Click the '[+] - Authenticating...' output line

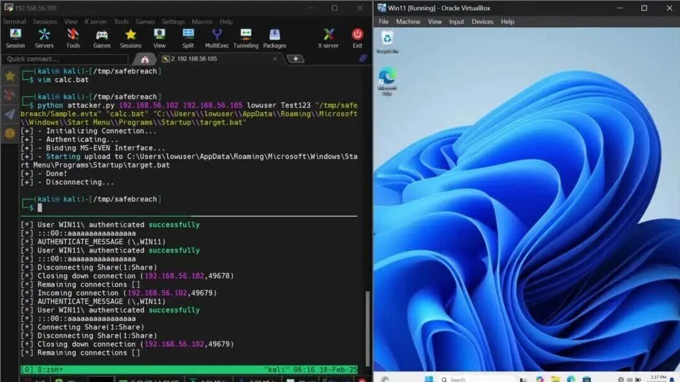click(70, 140)
